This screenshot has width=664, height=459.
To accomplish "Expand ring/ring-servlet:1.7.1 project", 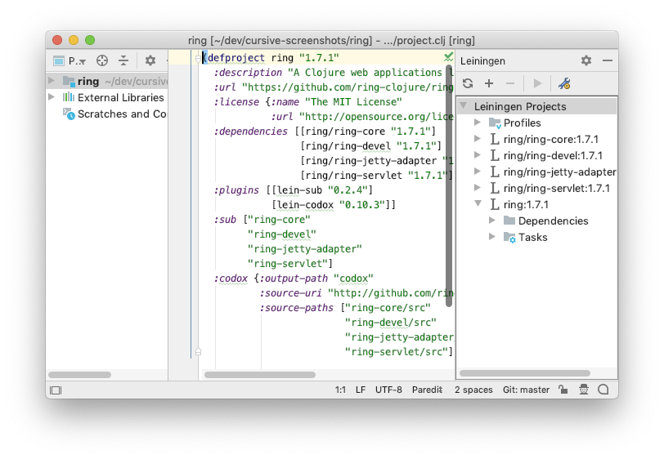I will point(478,187).
